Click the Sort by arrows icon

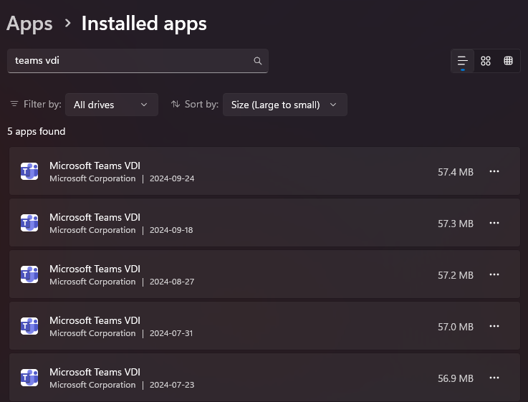[175, 105]
